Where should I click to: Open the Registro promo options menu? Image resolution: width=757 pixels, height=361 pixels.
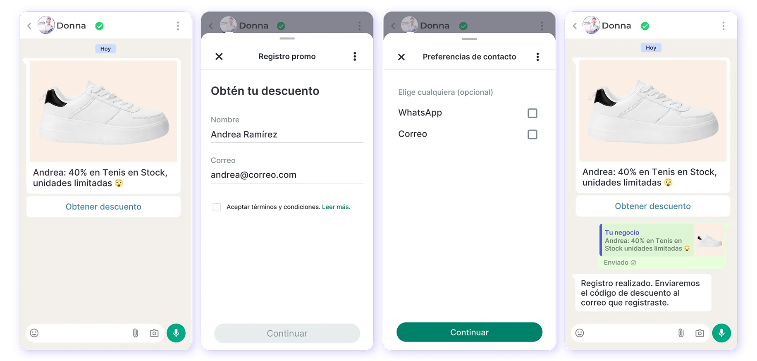point(355,57)
